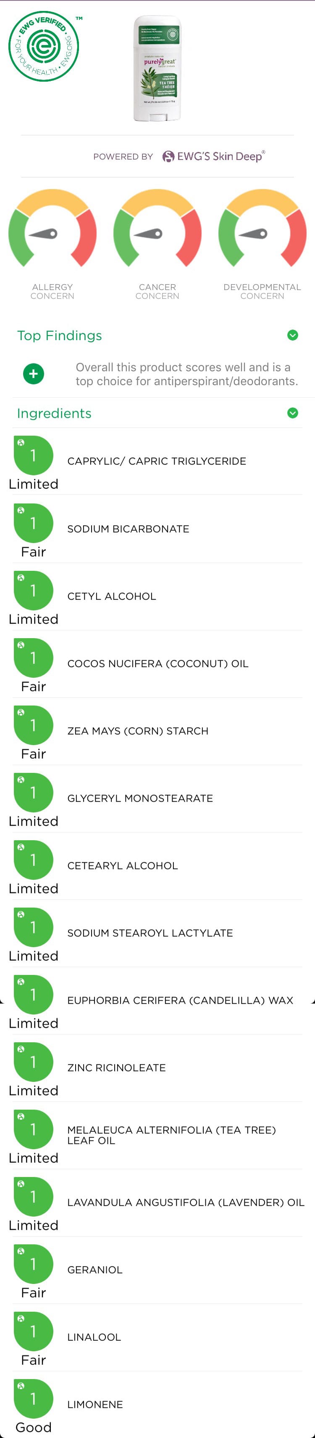Click the Purely Great deodorant product image
Image resolution: width=315 pixels, height=1438 pixels.
pyautogui.click(x=157, y=68)
